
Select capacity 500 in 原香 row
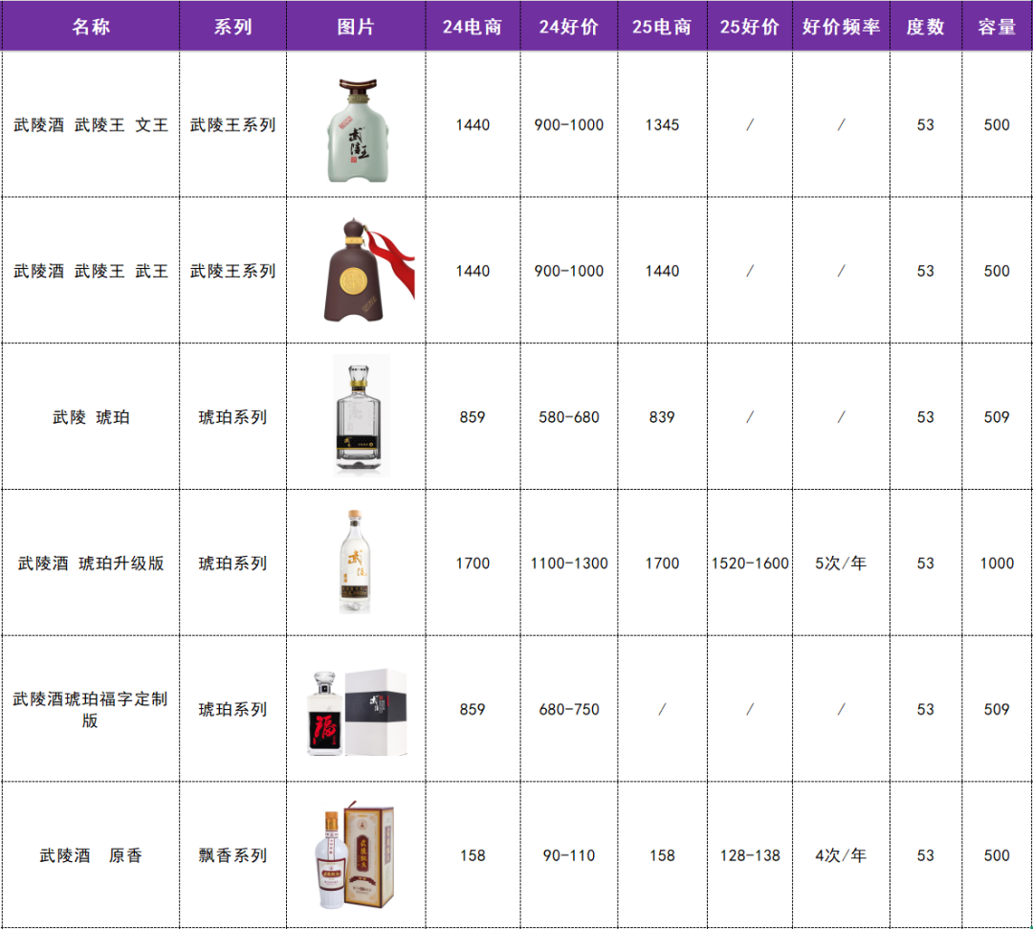pyautogui.click(x=997, y=855)
